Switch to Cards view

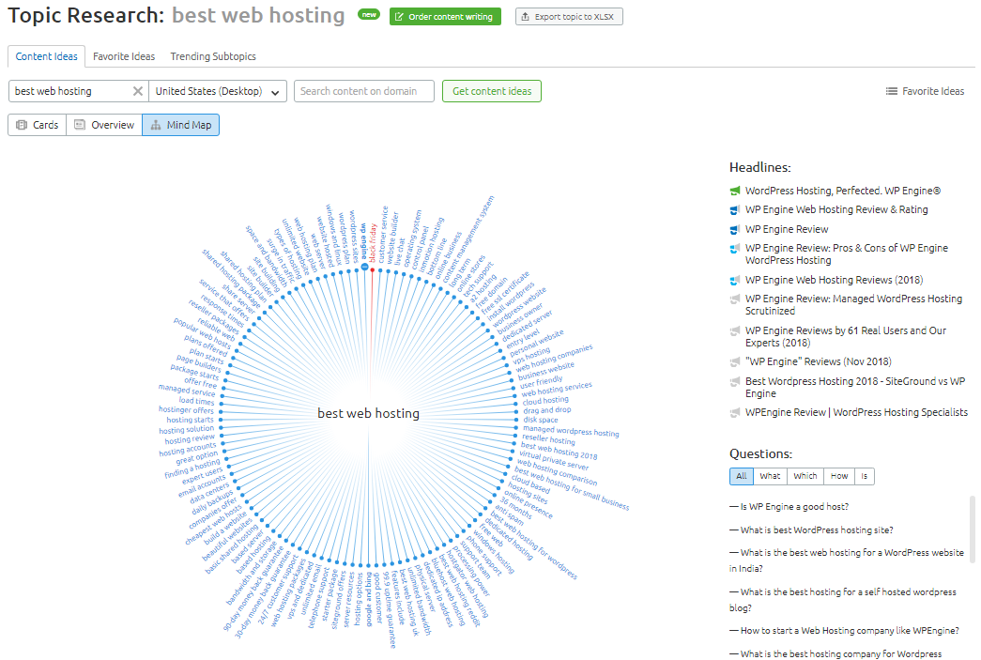(37, 125)
